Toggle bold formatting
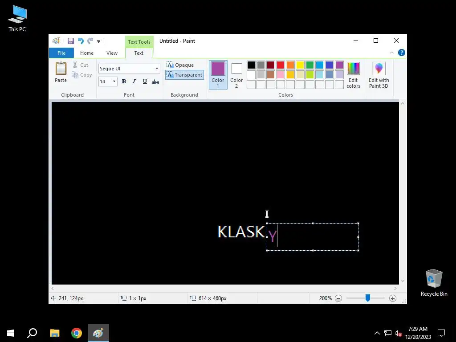Viewport: 456px width, 342px height. [124, 81]
